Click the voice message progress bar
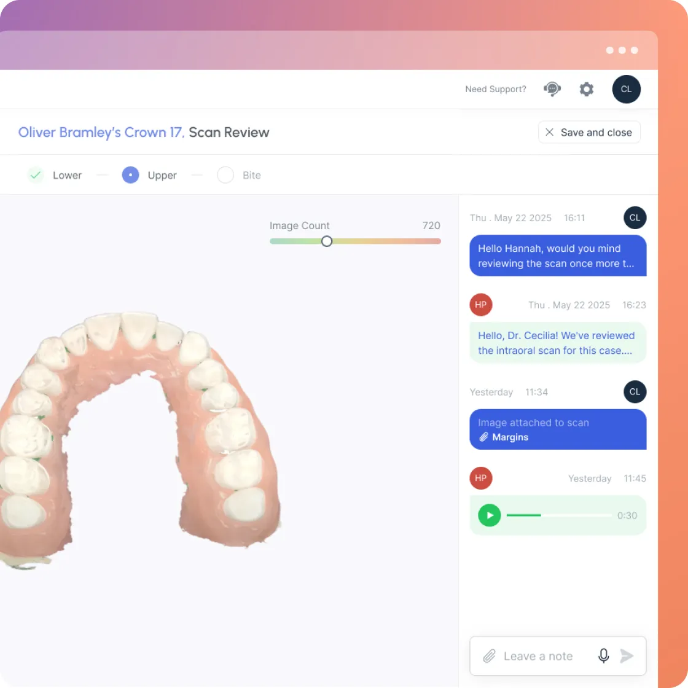This screenshot has width=688, height=688. tap(558, 515)
